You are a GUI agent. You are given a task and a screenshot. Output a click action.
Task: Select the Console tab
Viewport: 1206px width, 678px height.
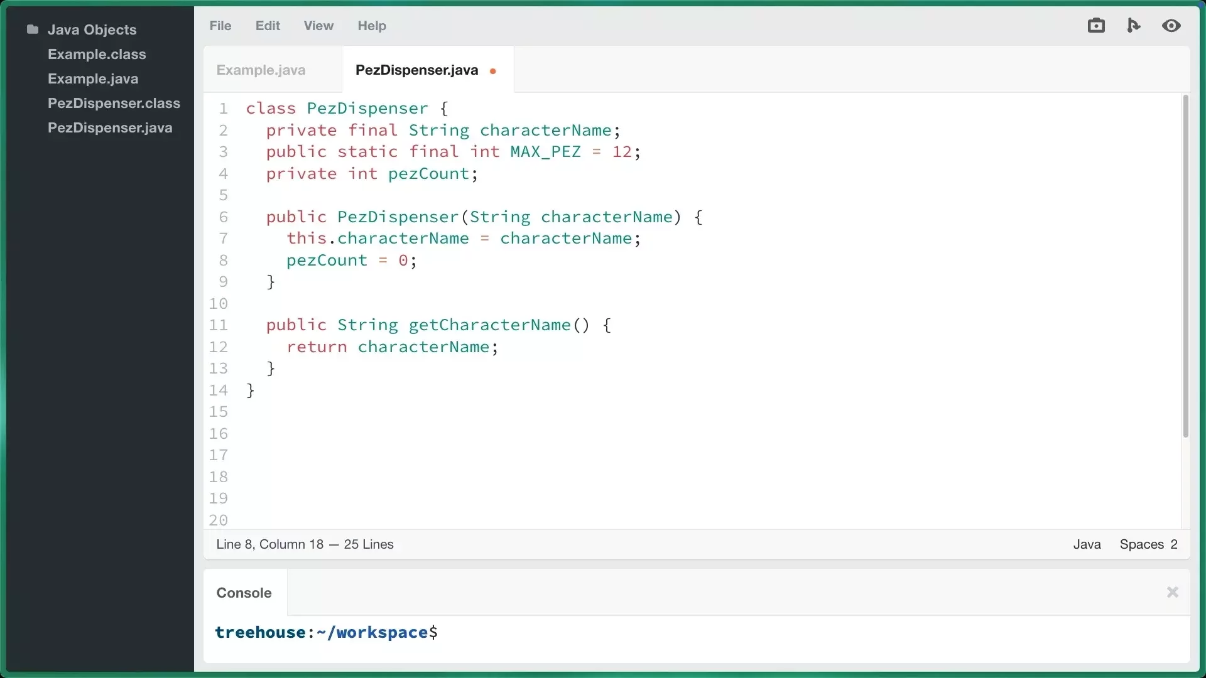click(244, 593)
